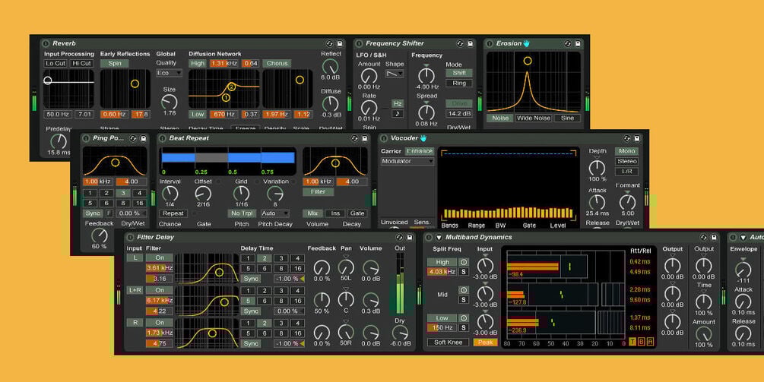Click Peak button in Multiband Dynamics
The height and width of the screenshot is (382, 764).
click(x=486, y=342)
